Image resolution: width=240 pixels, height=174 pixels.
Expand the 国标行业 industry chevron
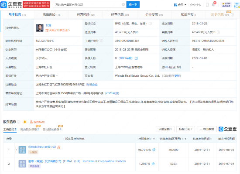tap(57, 76)
